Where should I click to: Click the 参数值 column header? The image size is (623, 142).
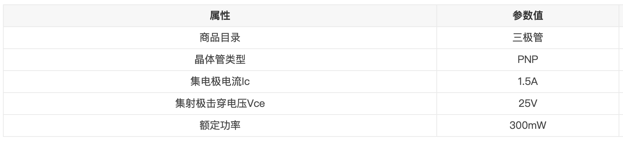[527, 16]
